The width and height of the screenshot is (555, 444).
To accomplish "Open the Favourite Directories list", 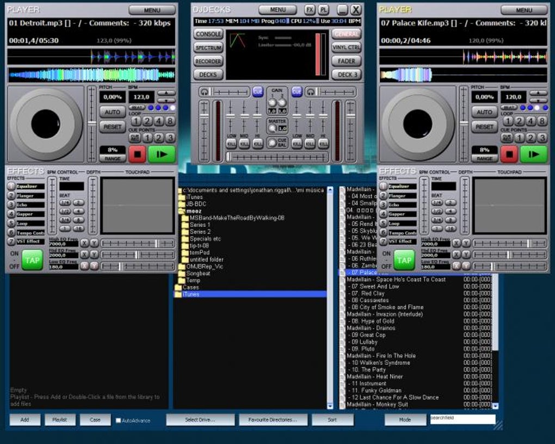I will 272,420.
